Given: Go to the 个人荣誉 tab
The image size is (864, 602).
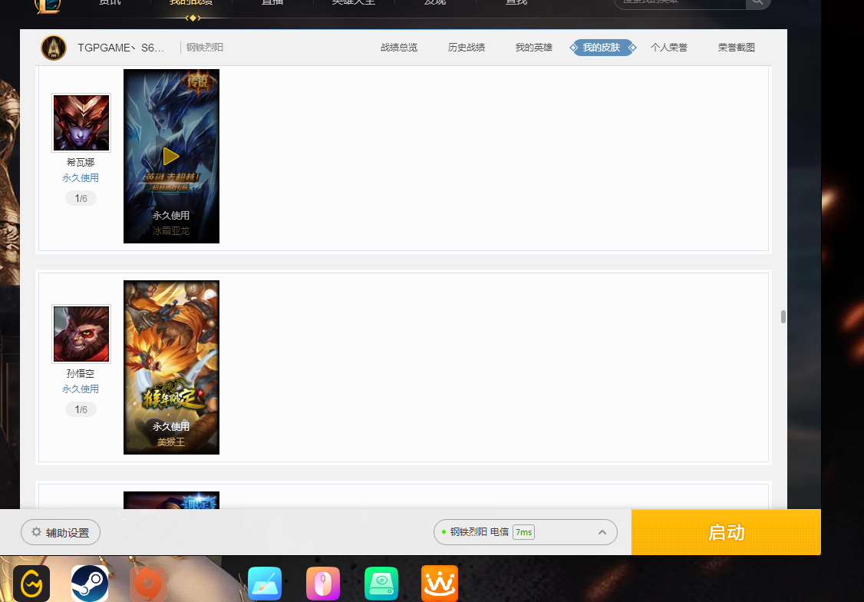Looking at the screenshot, I should point(669,48).
